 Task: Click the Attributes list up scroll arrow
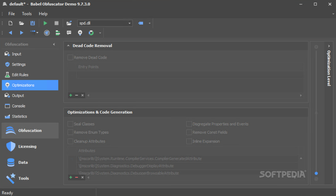tap(301, 158)
